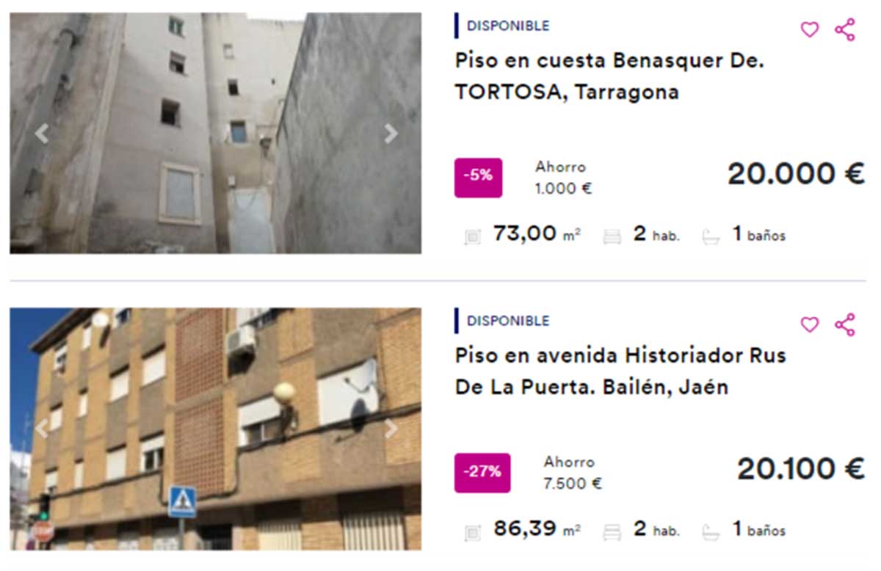Share the Bailén flat listing
The width and height of the screenshot is (881, 571).
point(845,324)
